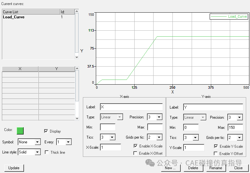This screenshot has width=250, height=173.
Task: Toggle the Enable X-Offset checkbox
Action: (135, 153)
